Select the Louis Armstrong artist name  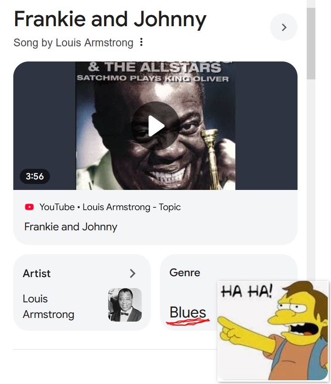tap(49, 306)
